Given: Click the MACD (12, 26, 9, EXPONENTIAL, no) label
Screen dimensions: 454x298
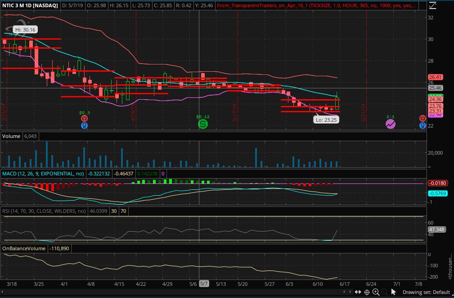Looking at the screenshot, I should click(x=43, y=174).
